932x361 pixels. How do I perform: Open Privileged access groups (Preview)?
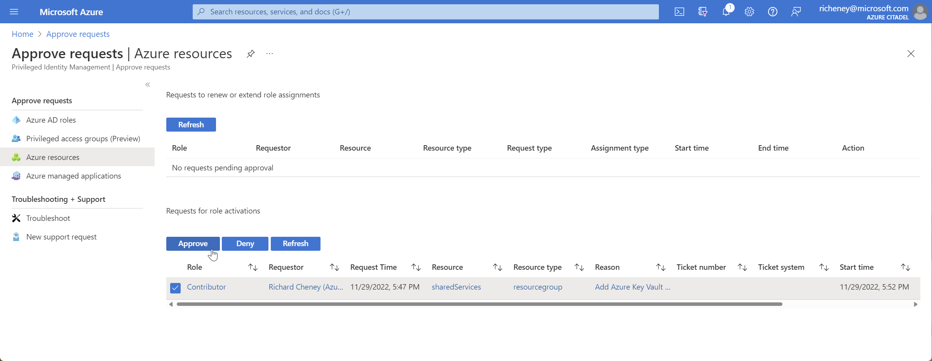(83, 139)
